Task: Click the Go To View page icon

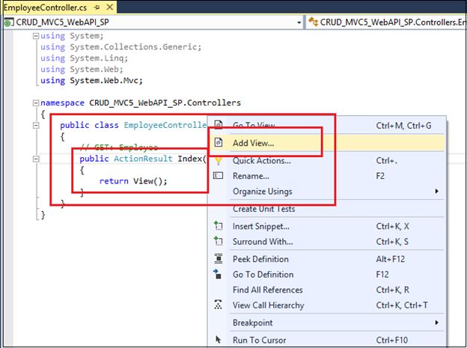Action: [x=219, y=125]
